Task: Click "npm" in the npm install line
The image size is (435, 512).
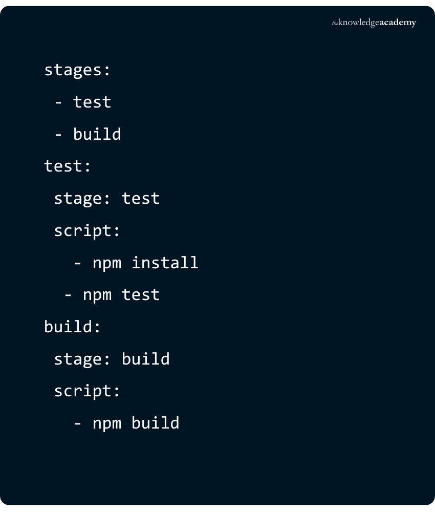Action: coord(106,263)
